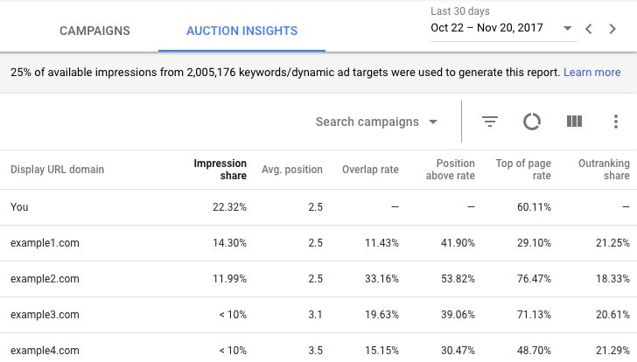Viewport: 637px width, 362px height.
Task: Go to the next date range
Action: point(612,29)
